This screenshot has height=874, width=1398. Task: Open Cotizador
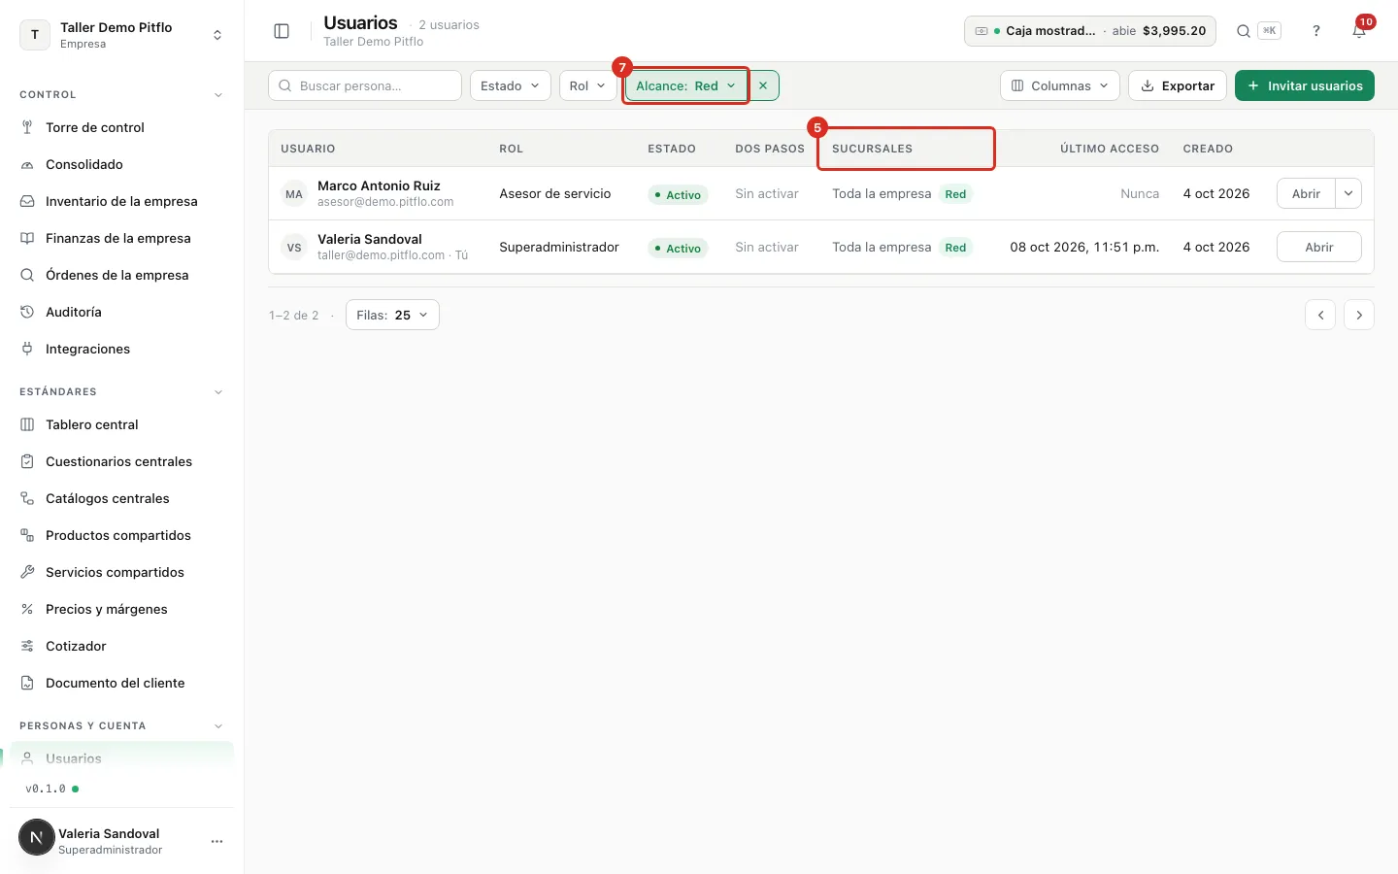click(x=121, y=646)
